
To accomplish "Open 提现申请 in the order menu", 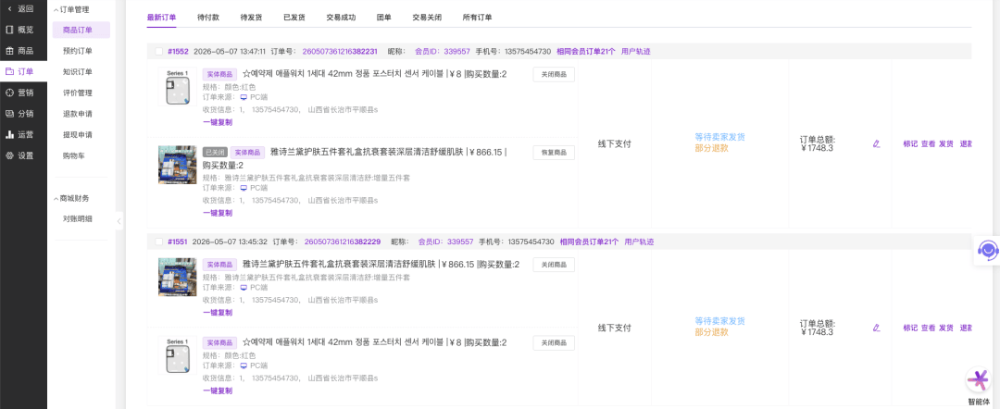I will click(78, 135).
